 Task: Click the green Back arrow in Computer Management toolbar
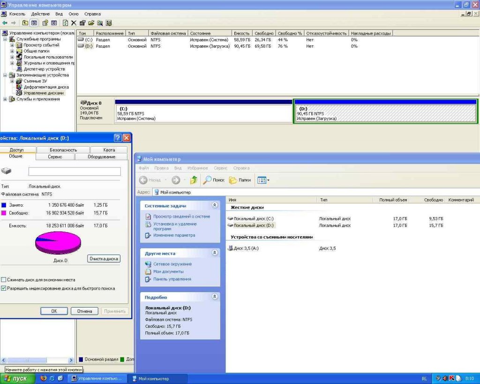5,23
